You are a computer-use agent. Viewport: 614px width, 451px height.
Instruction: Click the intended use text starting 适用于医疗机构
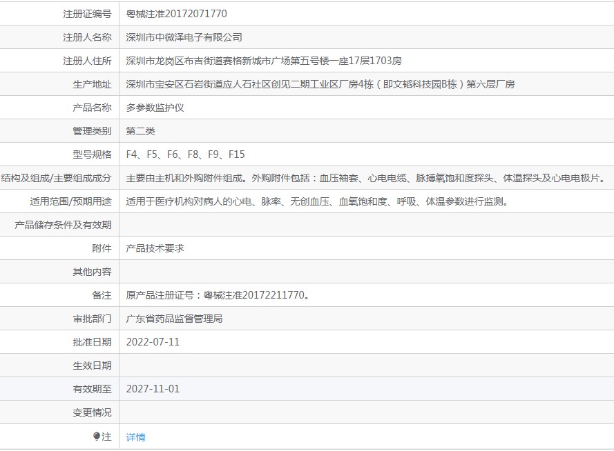[x=317, y=201]
